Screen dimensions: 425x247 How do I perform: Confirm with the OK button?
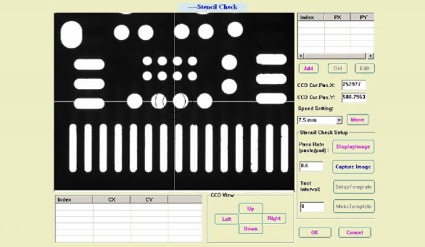[314, 233]
